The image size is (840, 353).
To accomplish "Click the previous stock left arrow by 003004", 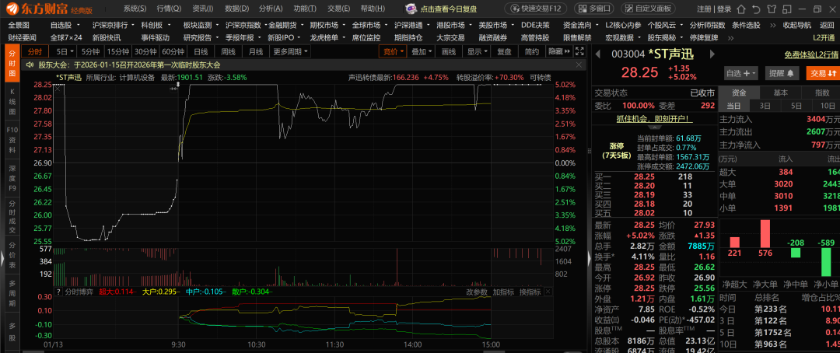I will [x=598, y=54].
